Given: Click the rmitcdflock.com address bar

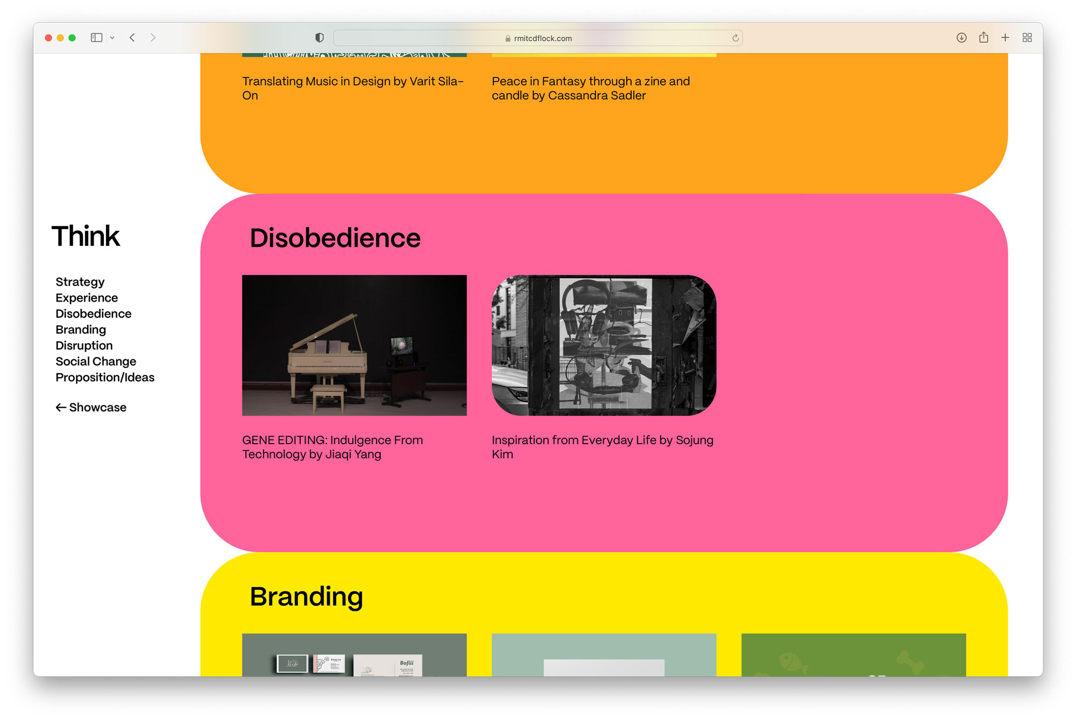Looking at the screenshot, I should [538, 38].
